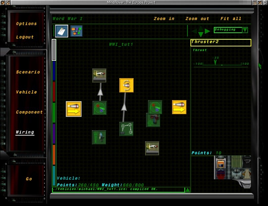
Task: Open the colored component blocks view icon
Action: [77, 31]
